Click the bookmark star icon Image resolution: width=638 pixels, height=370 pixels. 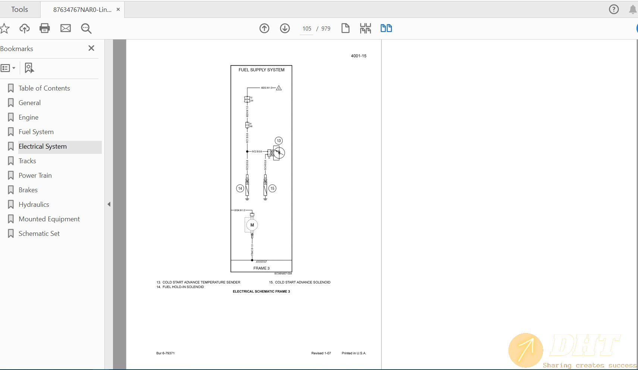click(4, 28)
